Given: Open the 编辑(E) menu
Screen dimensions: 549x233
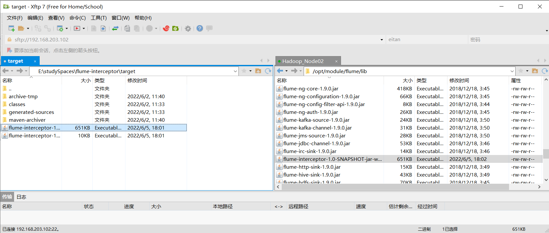Looking at the screenshot, I should coord(35,18).
